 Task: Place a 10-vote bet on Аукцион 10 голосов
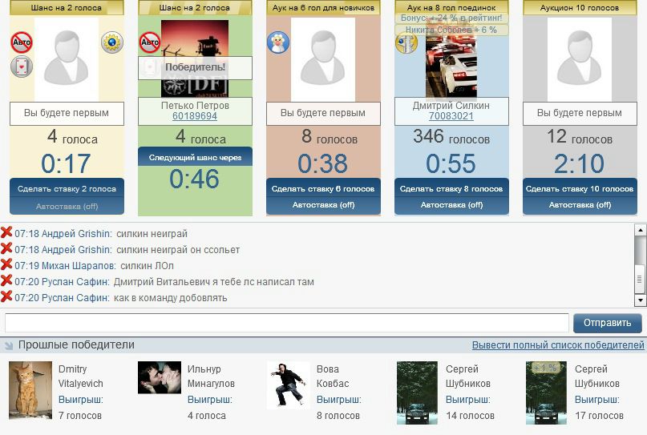[x=580, y=188]
